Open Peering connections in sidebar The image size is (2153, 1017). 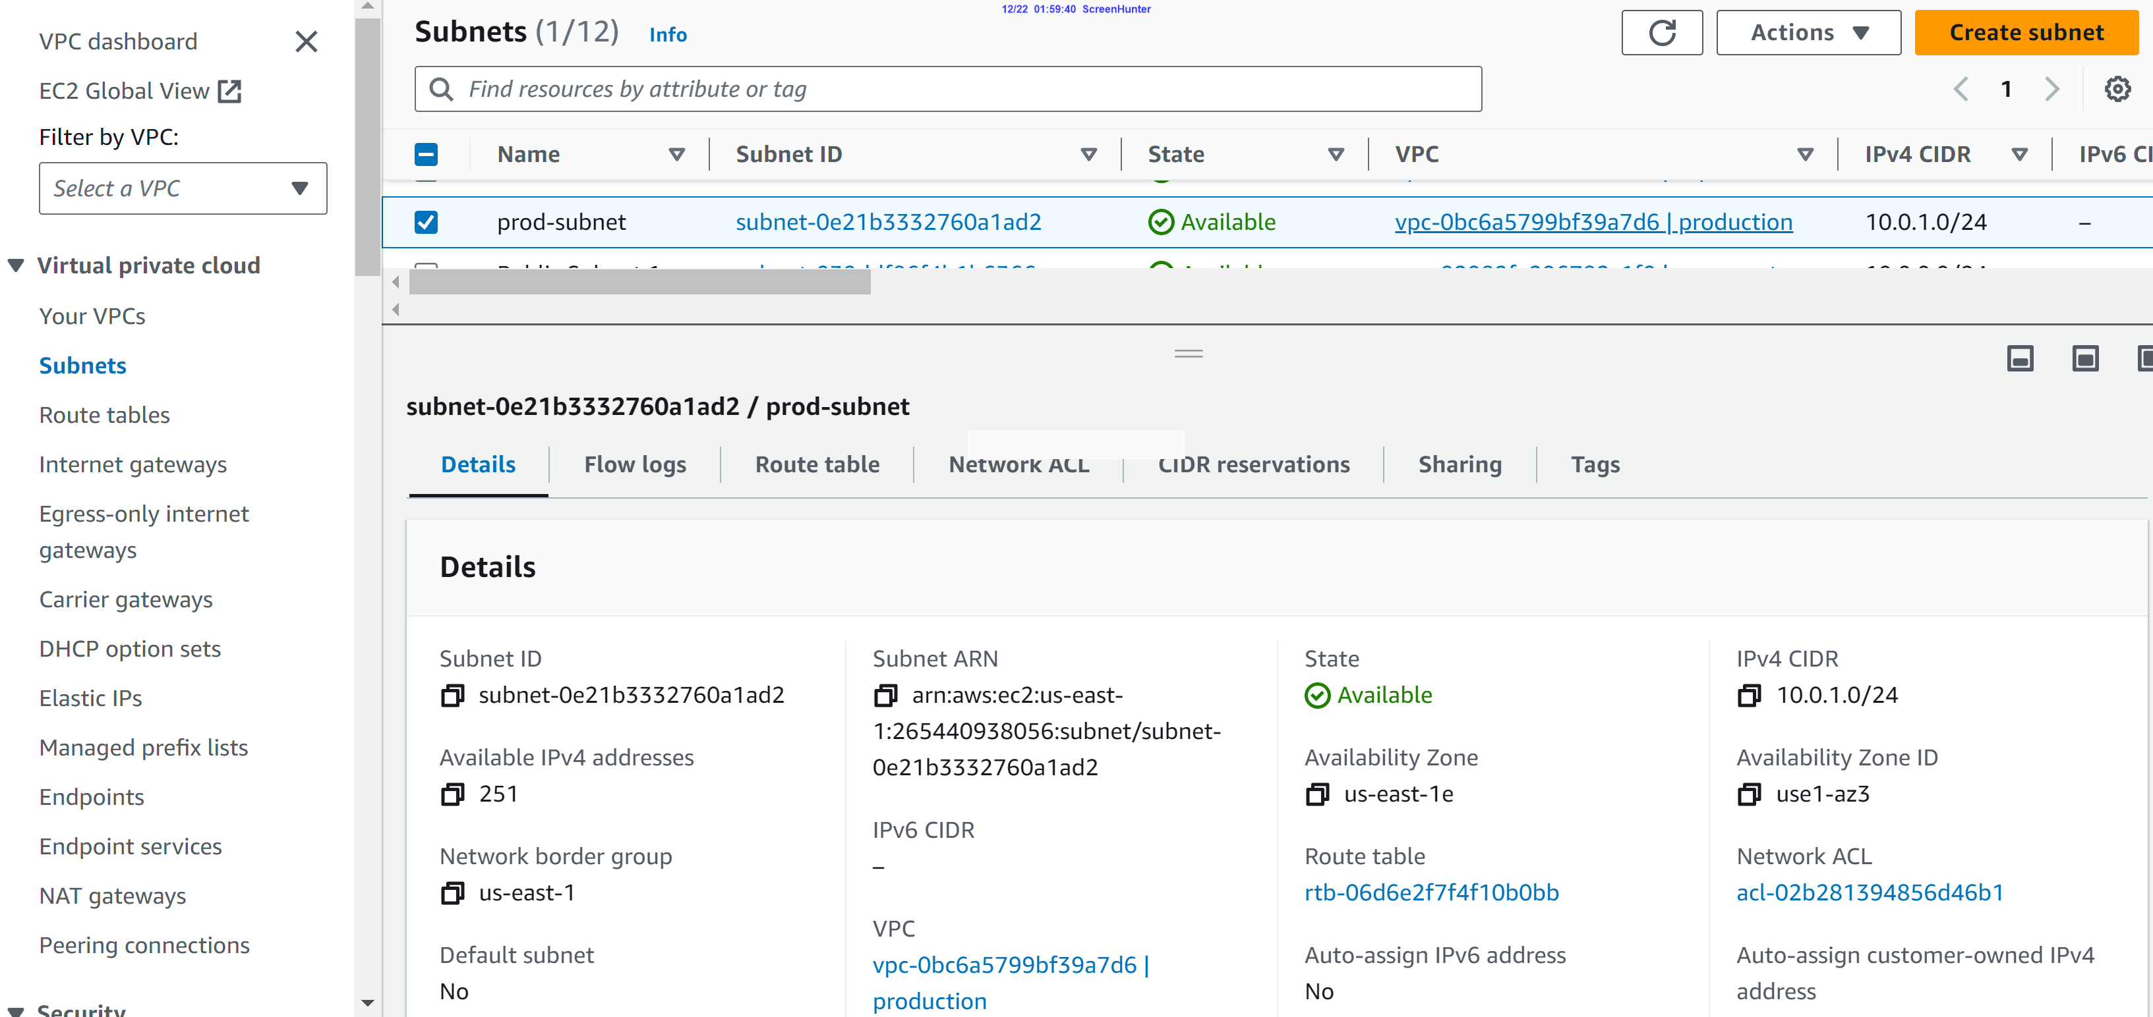coord(144,945)
